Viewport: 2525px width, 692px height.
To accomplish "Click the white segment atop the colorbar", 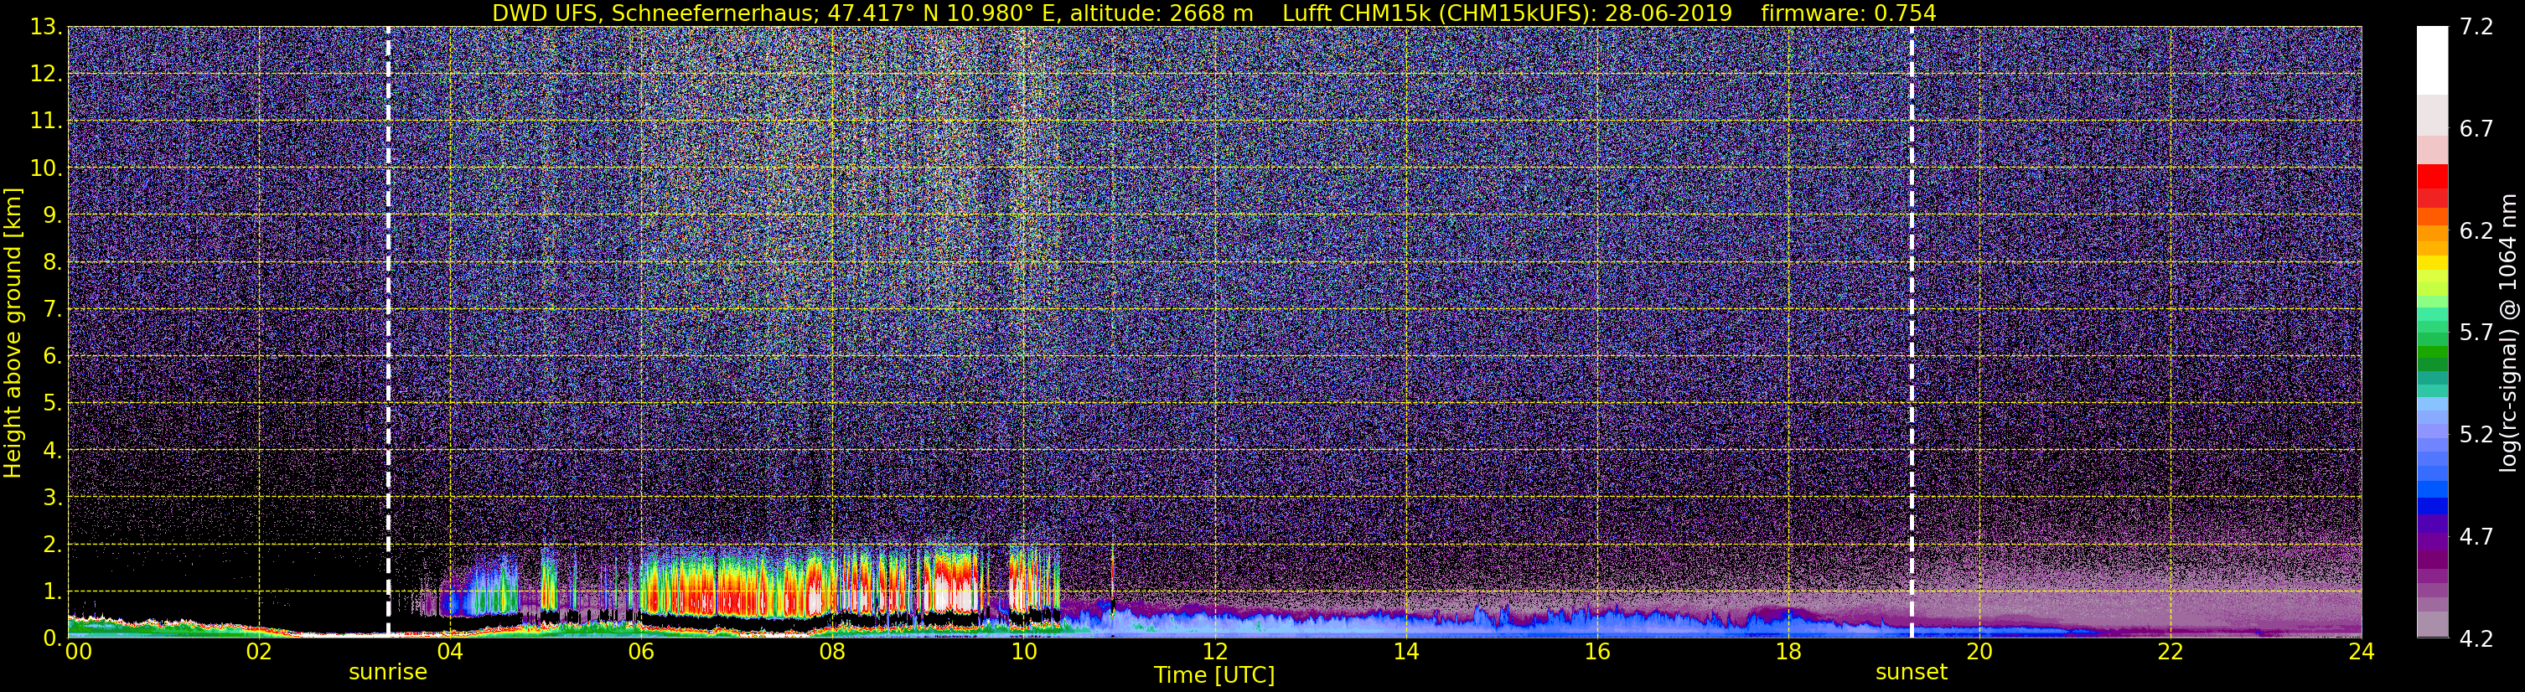I will [x=2432, y=59].
